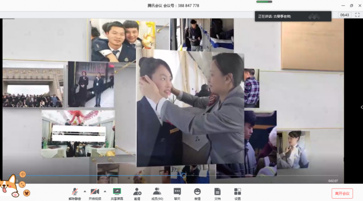Show the 成员(90) members list
The height and width of the screenshot is (201, 363).
click(157, 193)
